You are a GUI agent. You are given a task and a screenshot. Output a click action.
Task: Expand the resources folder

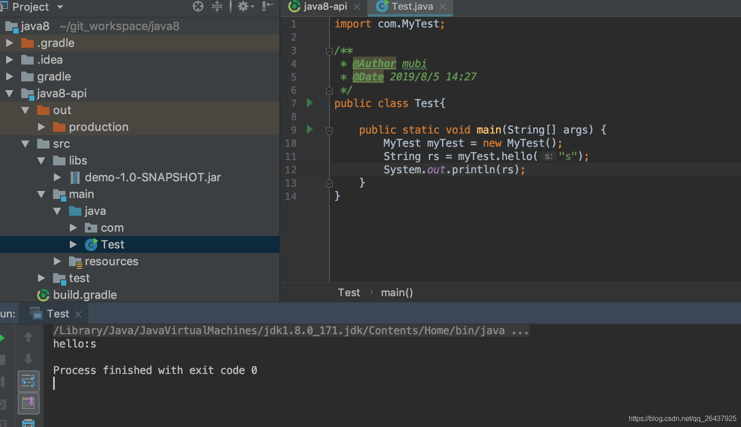(57, 261)
